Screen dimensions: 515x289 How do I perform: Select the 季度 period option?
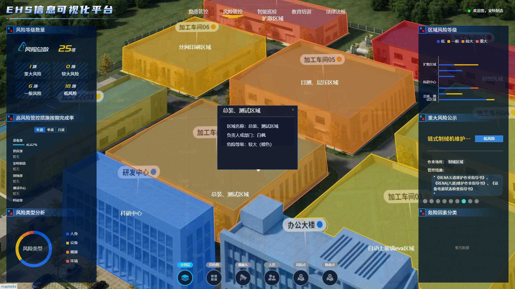click(x=50, y=130)
